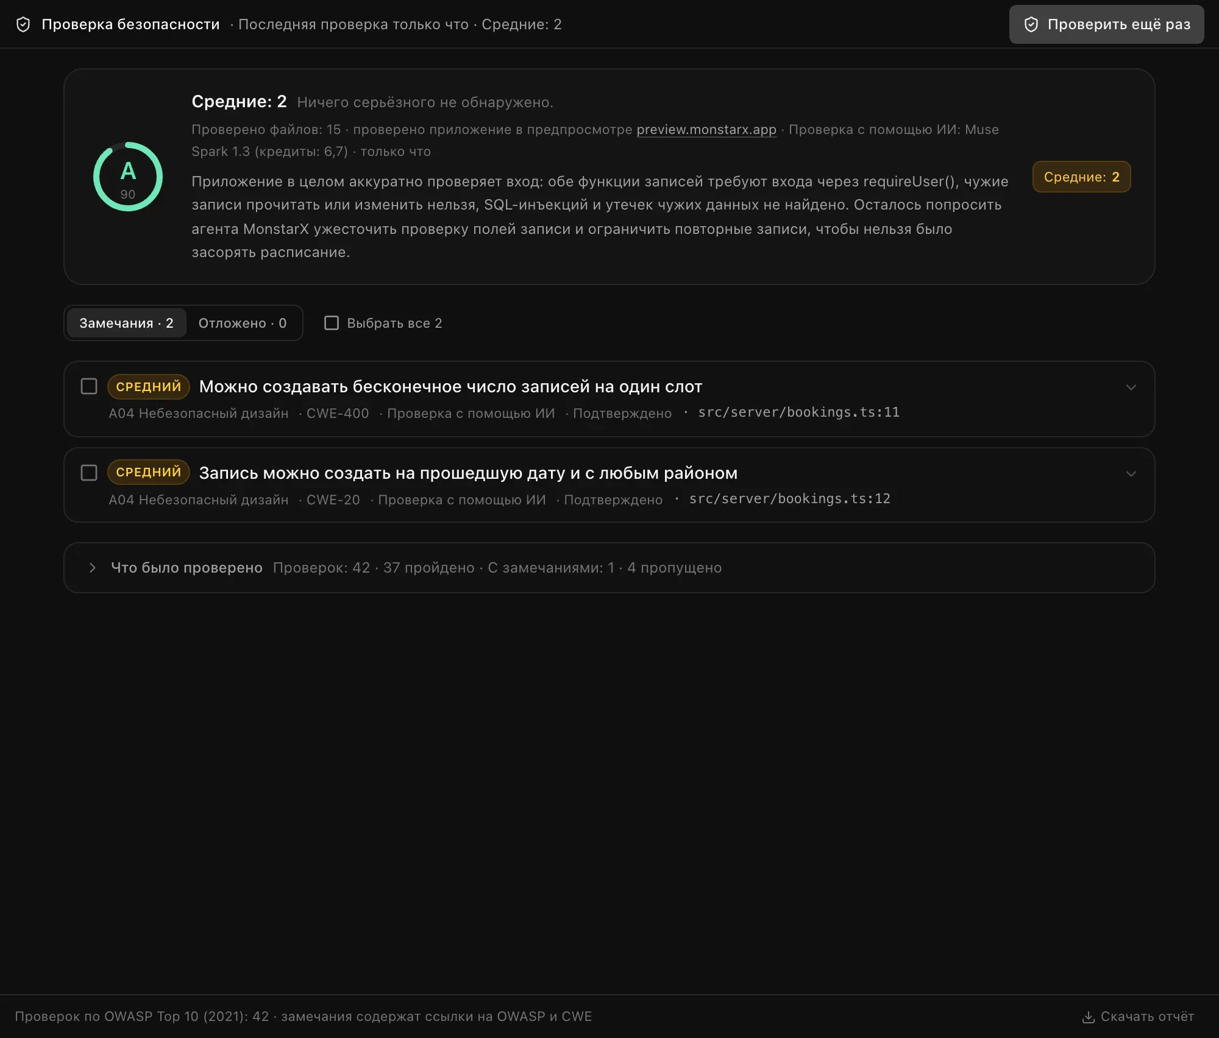Click the Проверок: 42 · 37 пройдено summary text
The image size is (1219, 1038).
[x=497, y=568]
